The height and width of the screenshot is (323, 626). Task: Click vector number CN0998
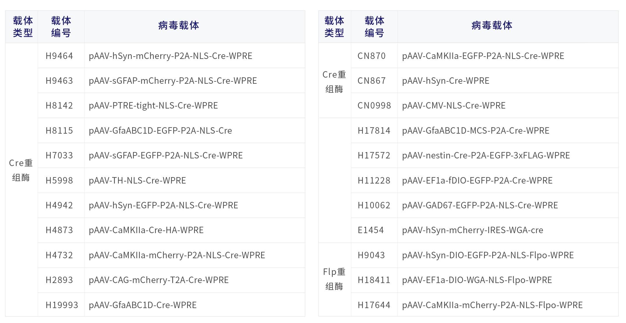point(374,105)
